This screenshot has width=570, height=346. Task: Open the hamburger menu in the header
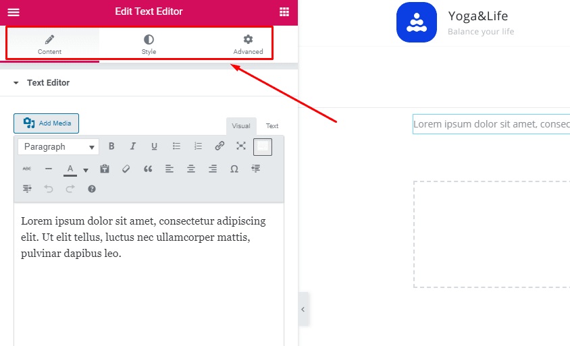click(14, 12)
